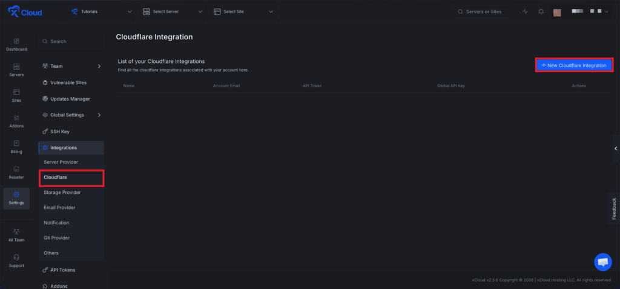This screenshot has width=620, height=289.
Task: Click the xCloud copyright footer text
Action: pyautogui.click(x=542, y=280)
